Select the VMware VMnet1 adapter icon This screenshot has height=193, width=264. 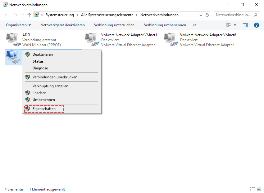pyautogui.click(x=92, y=40)
